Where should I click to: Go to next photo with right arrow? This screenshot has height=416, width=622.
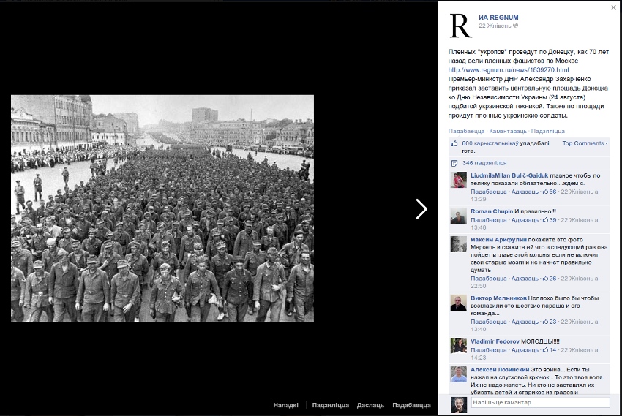click(x=421, y=209)
